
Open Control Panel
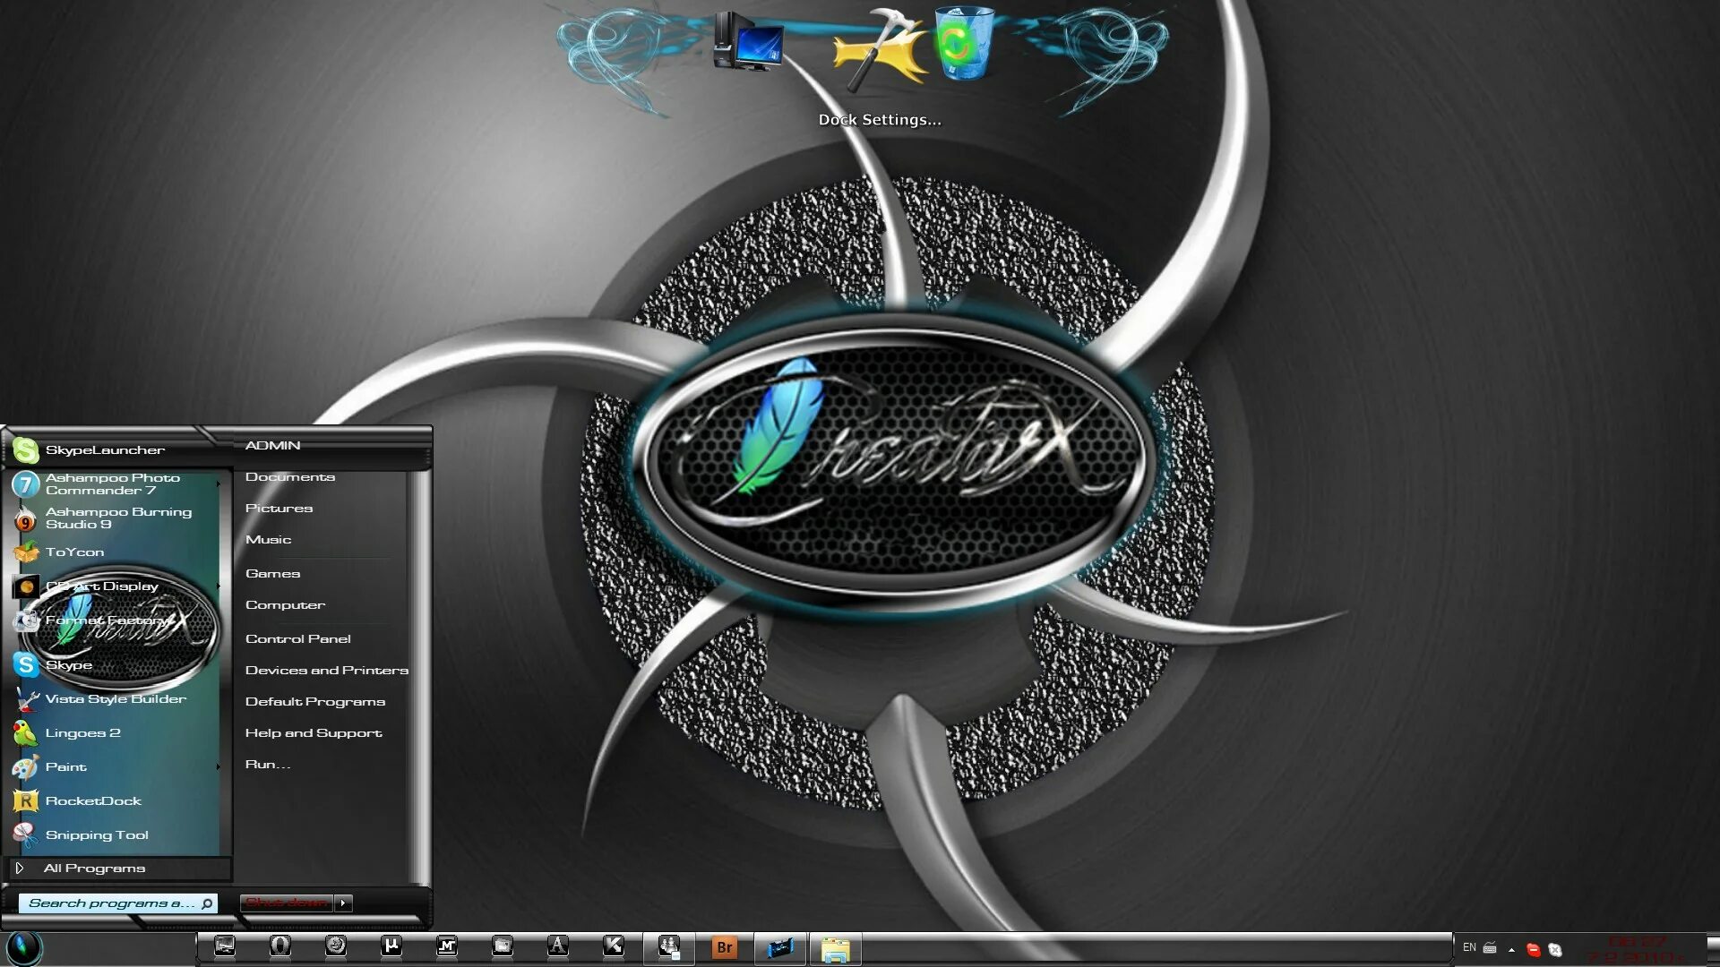click(x=297, y=638)
